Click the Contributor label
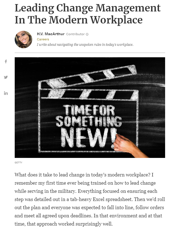This screenshot has width=179, height=231. (x=75, y=34)
